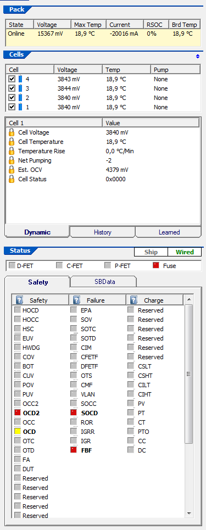Click the lock icon beside Est. OCV
Image resolution: width=206 pixels, height=530 pixels.
coord(12,170)
